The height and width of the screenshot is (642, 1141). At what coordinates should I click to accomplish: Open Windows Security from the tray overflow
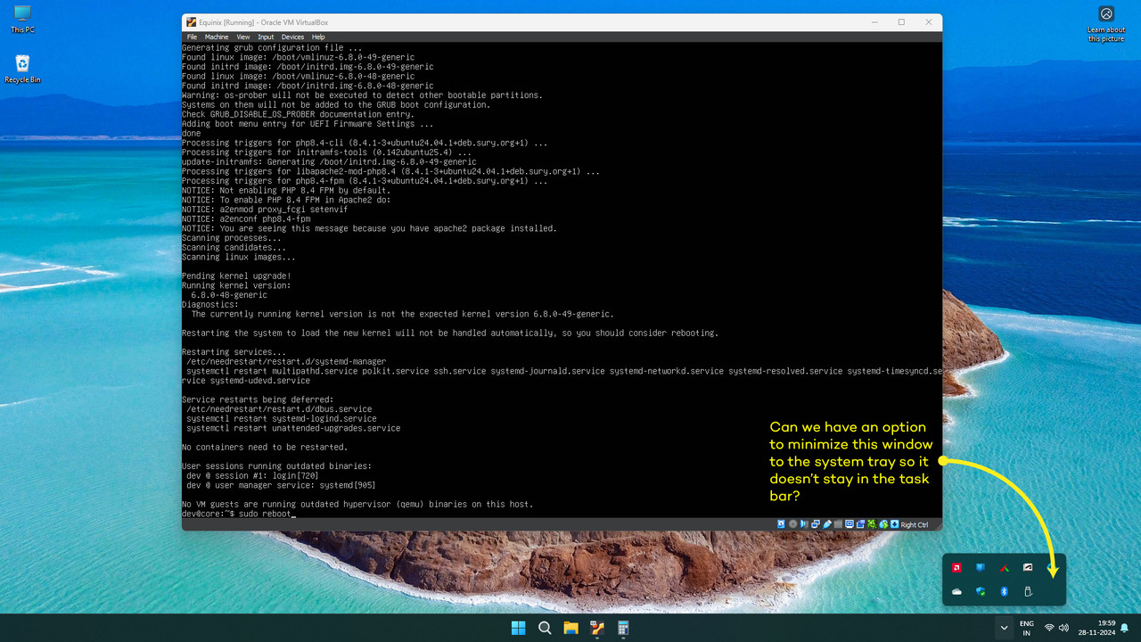click(x=981, y=591)
